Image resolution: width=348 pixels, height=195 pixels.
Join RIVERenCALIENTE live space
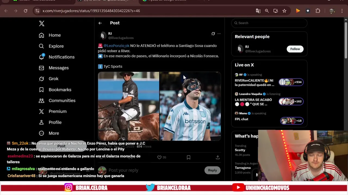click(254, 83)
